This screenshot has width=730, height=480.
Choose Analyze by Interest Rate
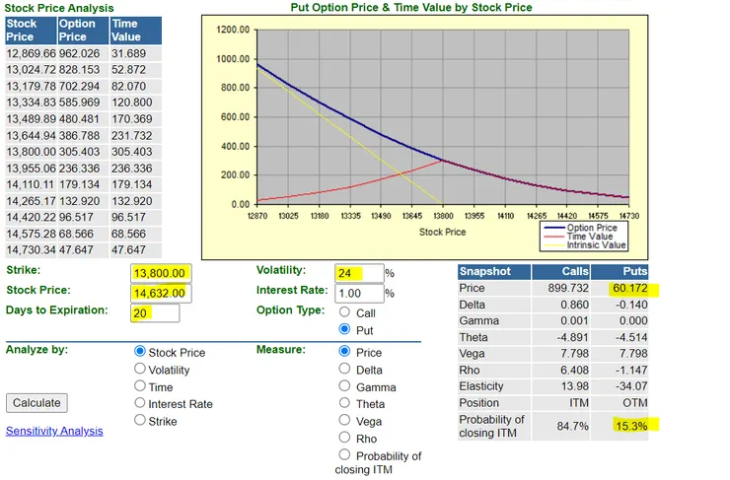[x=140, y=403]
